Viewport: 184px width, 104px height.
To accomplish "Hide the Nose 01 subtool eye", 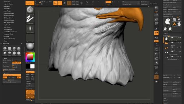I will (x=180, y=42).
